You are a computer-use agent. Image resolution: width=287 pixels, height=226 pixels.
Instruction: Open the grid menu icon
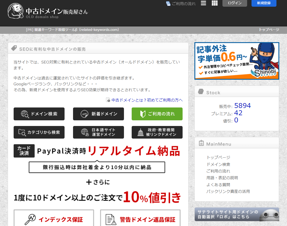(x=214, y=3)
